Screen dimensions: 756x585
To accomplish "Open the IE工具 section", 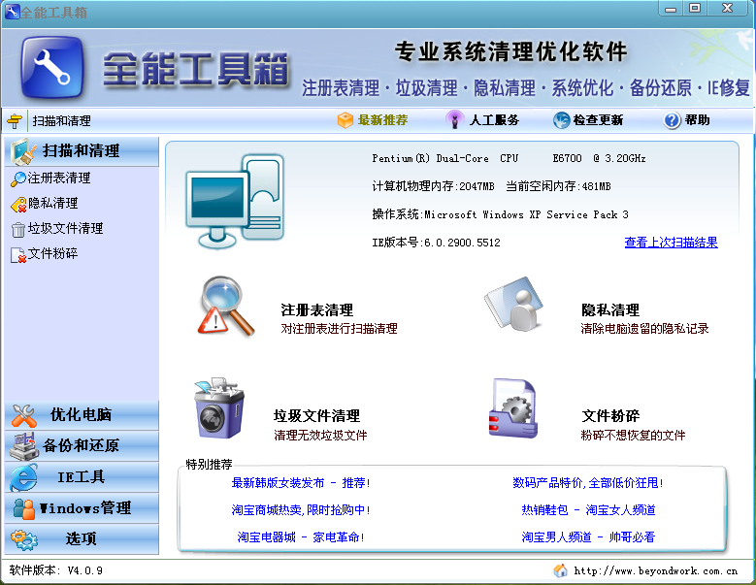I will (82, 477).
